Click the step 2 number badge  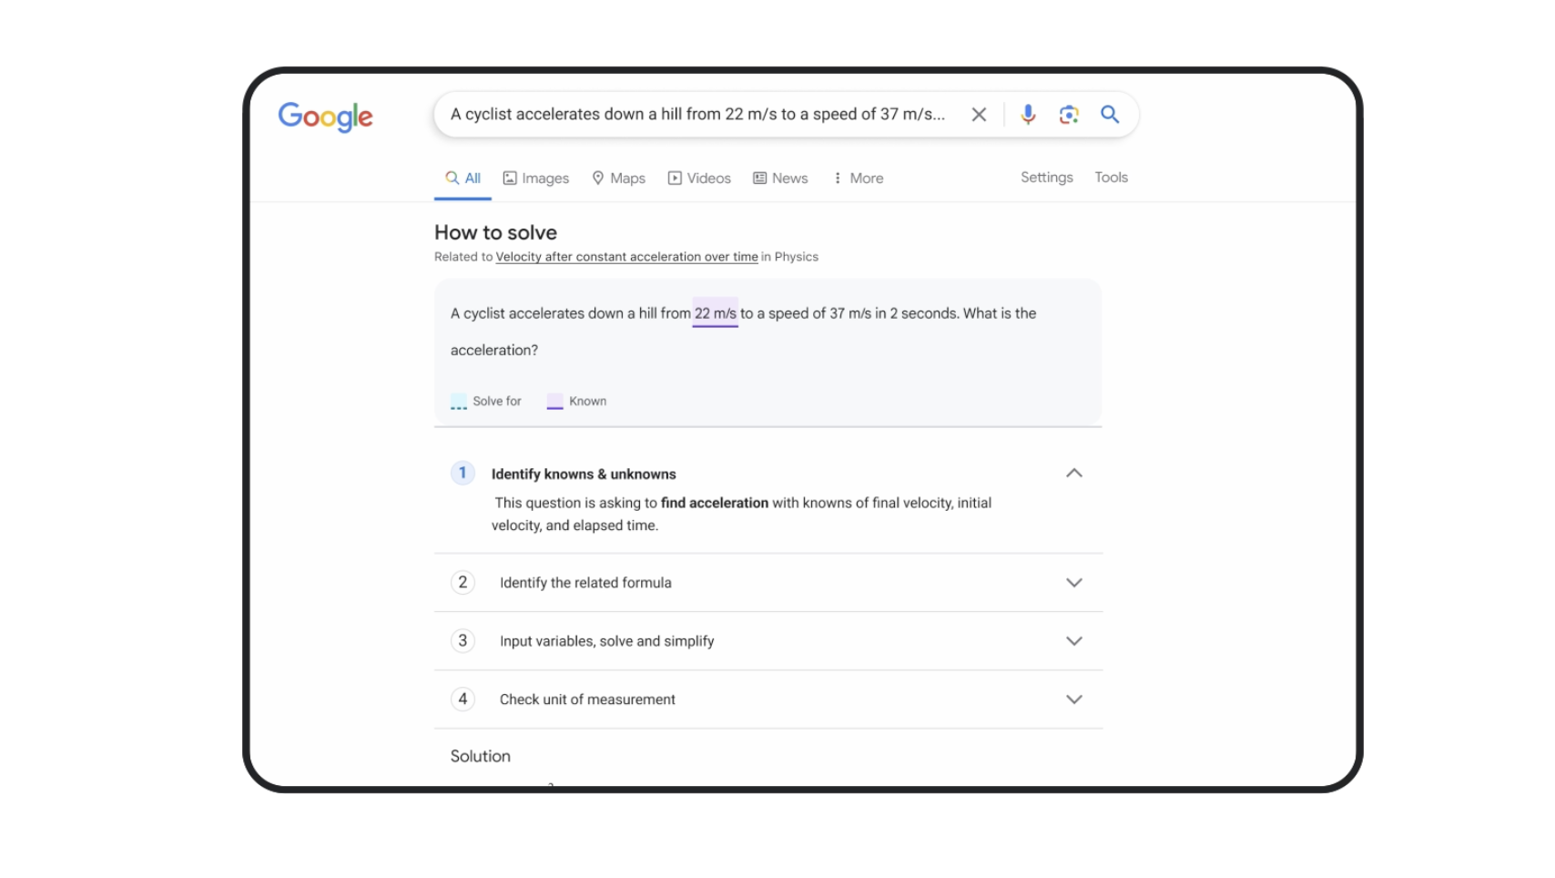click(x=462, y=582)
